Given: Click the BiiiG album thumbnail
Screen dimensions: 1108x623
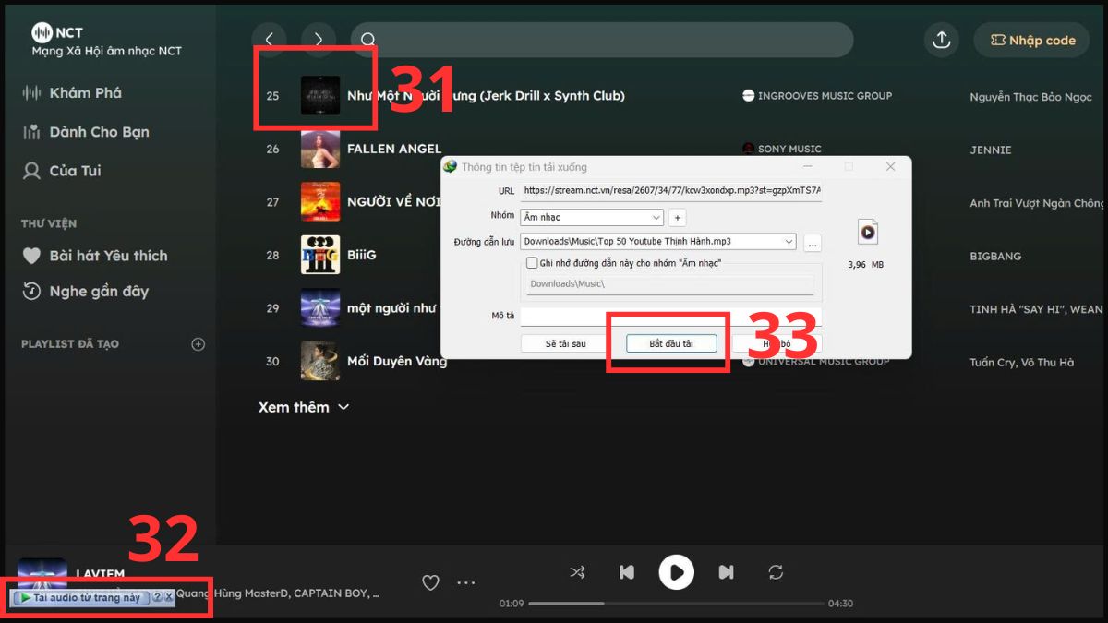Looking at the screenshot, I should point(320,255).
